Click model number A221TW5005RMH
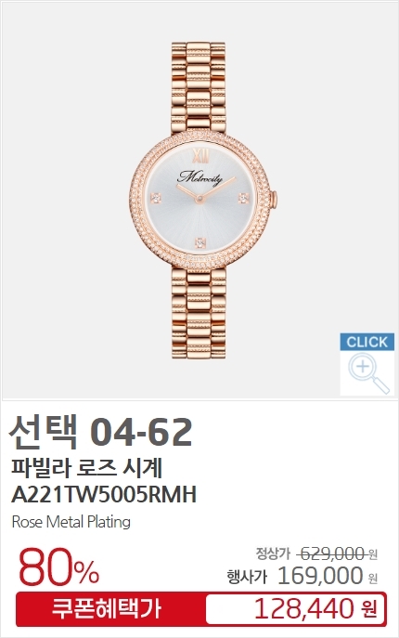Screen dimensions: 399x638 click(104, 495)
